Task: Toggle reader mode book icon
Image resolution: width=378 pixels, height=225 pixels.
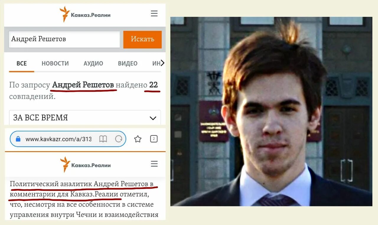Action: pyautogui.click(x=103, y=139)
